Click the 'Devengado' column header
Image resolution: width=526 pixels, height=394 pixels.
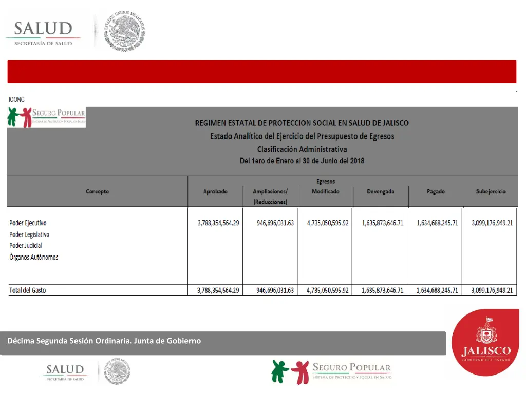point(381,192)
